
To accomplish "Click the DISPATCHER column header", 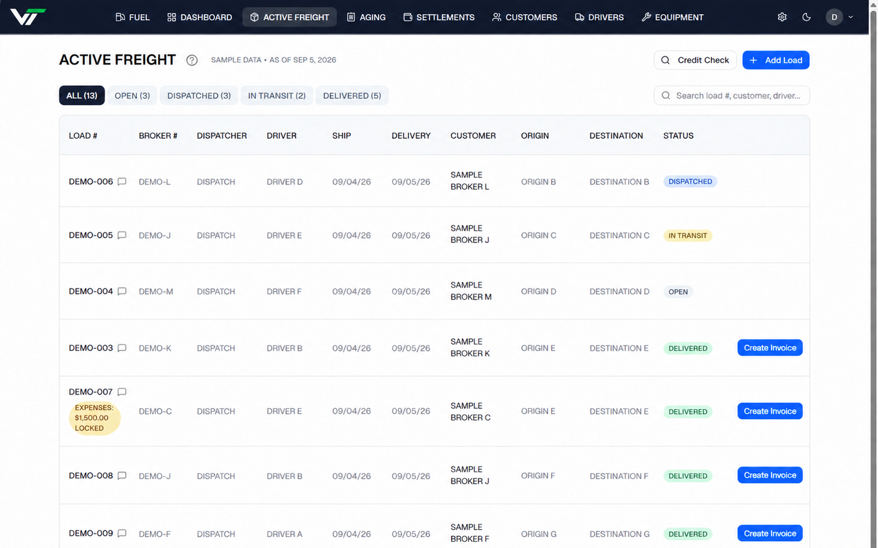I will click(222, 136).
